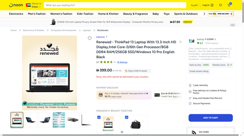Click the ADD TO CART button
The height and width of the screenshot is (136, 244).
pyautogui.click(x=211, y=118)
